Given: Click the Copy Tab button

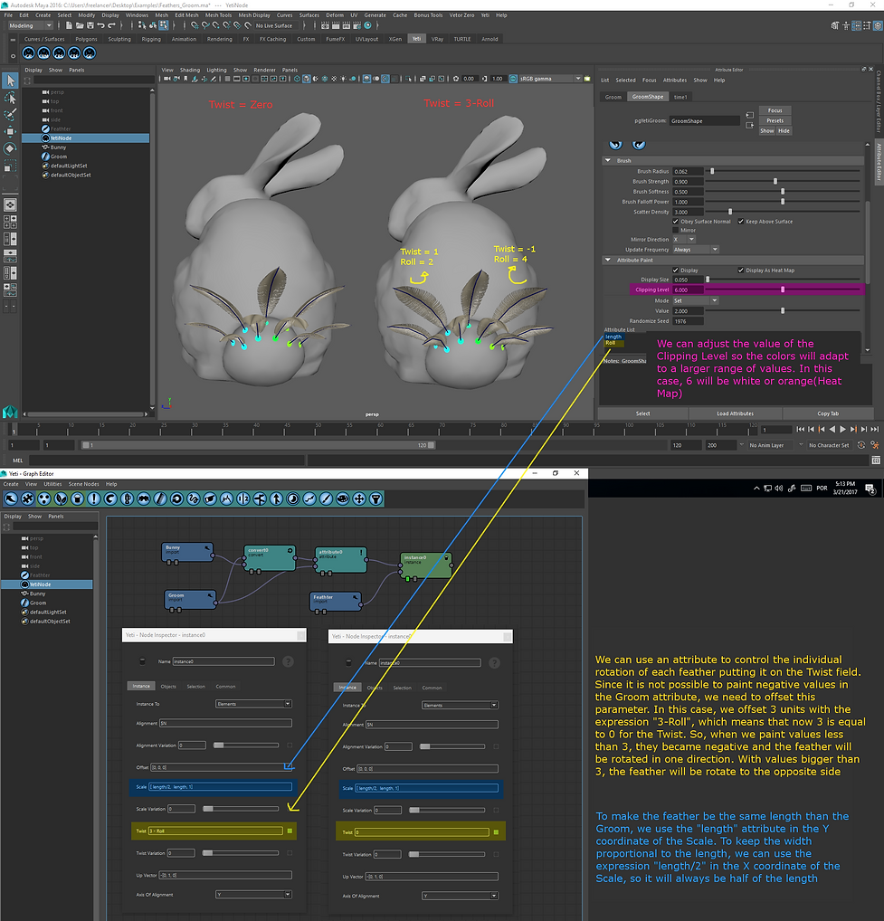Looking at the screenshot, I should point(828,413).
